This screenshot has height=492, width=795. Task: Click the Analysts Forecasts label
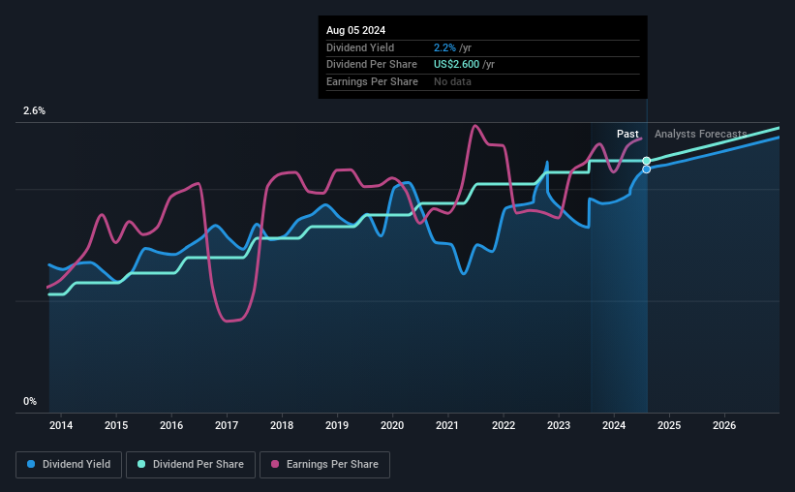click(701, 134)
